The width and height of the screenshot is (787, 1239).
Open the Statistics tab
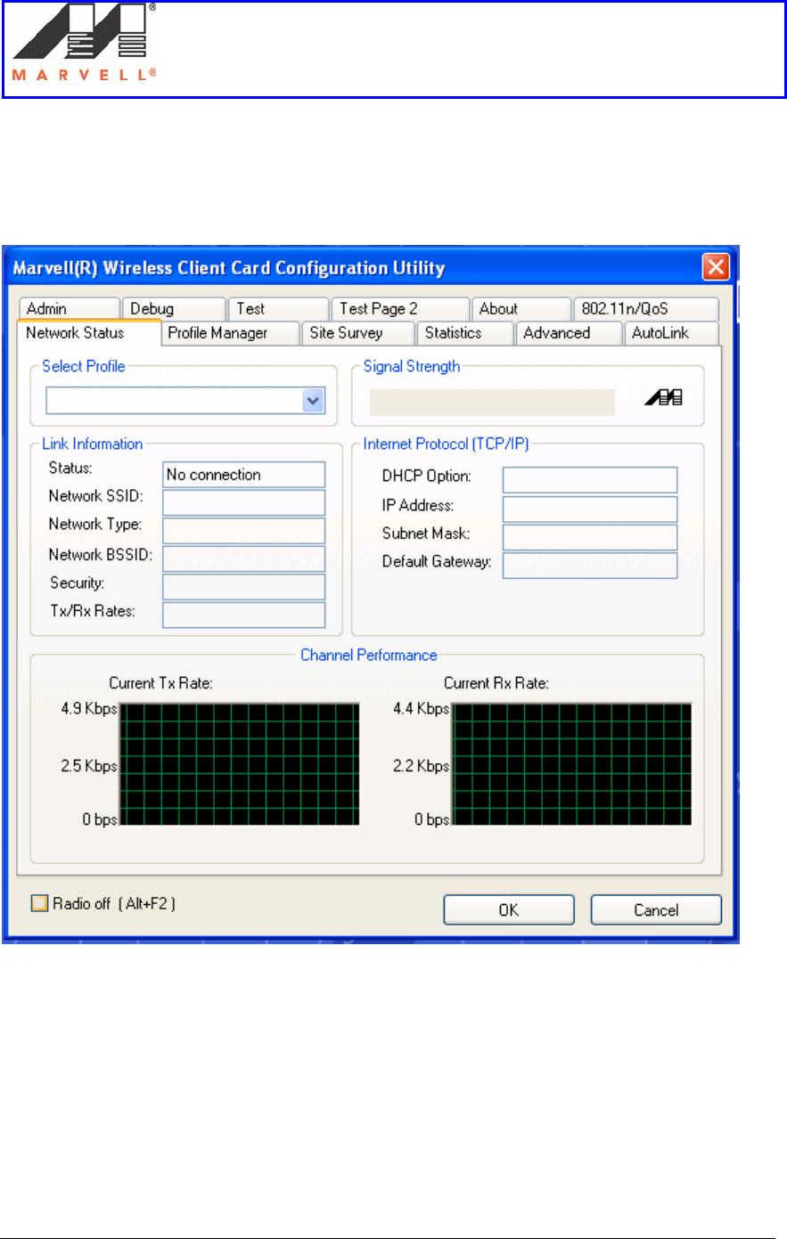(465, 333)
